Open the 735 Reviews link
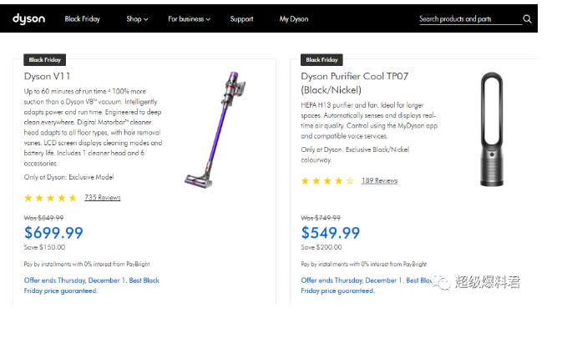This screenshot has height=354, width=577. 103,198
